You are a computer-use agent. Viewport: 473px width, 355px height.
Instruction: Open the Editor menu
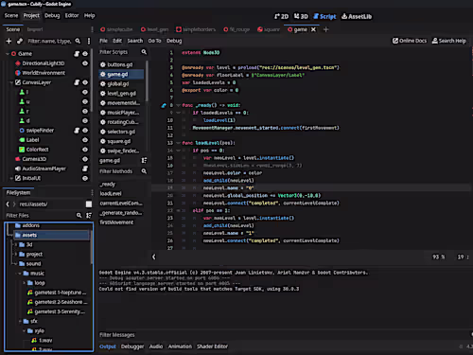[x=72, y=15]
